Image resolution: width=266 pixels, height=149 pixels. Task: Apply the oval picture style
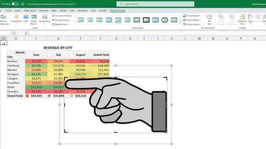coord(165,20)
